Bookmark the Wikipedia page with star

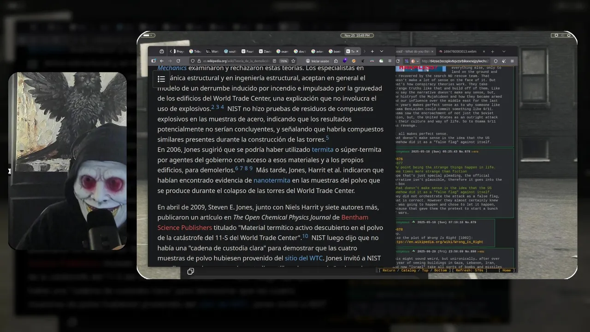tap(293, 61)
